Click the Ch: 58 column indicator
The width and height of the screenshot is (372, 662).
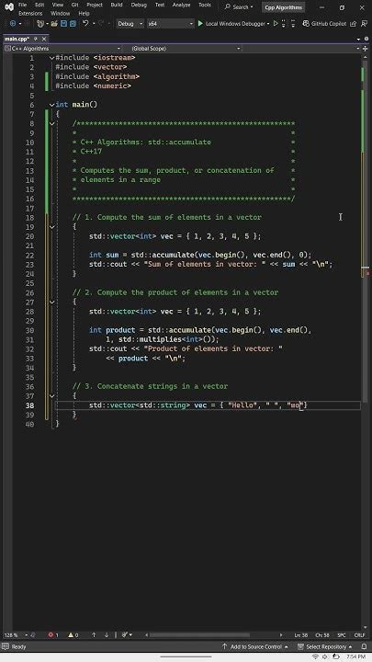click(x=321, y=635)
